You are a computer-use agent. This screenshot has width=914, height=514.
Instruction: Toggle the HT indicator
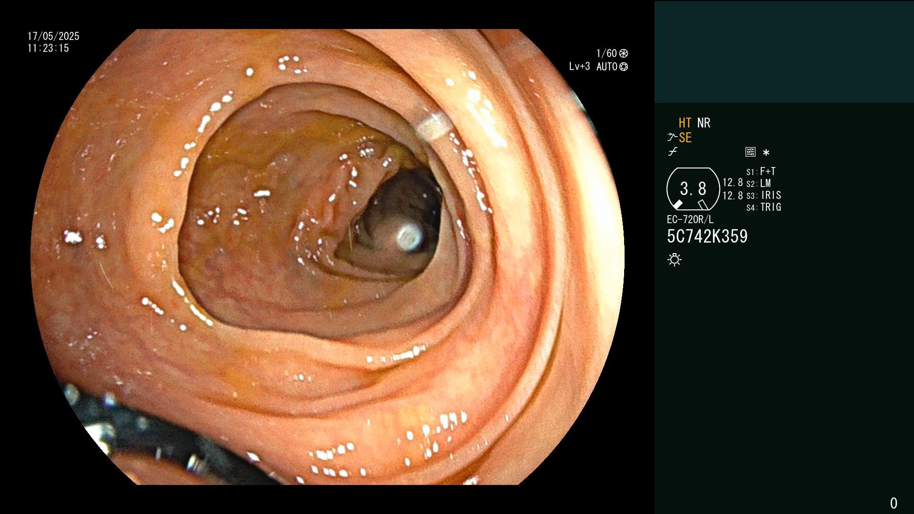point(685,123)
